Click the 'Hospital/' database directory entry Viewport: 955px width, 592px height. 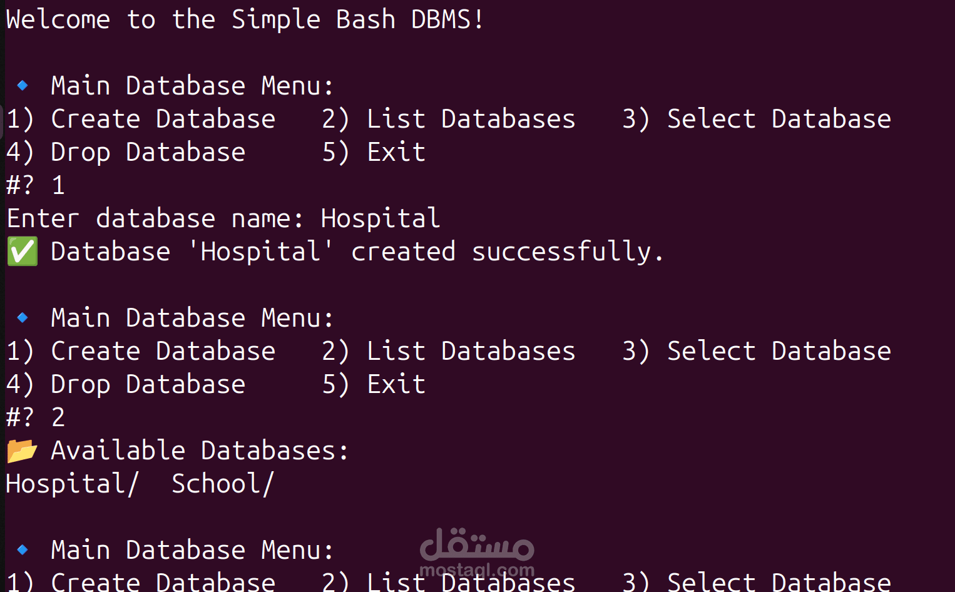point(72,484)
